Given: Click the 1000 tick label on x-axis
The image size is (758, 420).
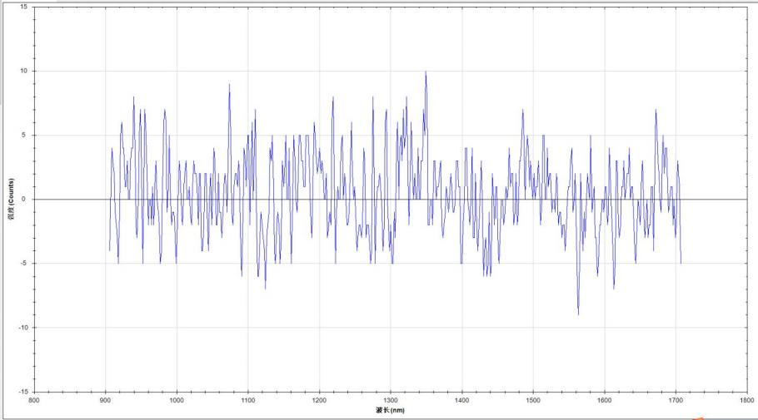Looking at the screenshot, I should [177, 400].
